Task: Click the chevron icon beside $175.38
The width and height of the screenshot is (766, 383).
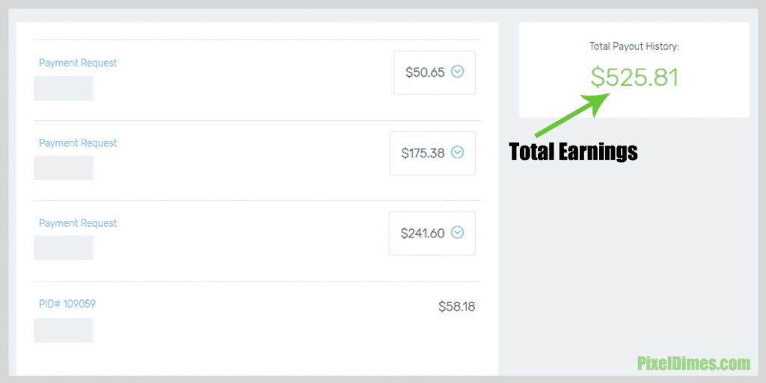Action: 457,152
